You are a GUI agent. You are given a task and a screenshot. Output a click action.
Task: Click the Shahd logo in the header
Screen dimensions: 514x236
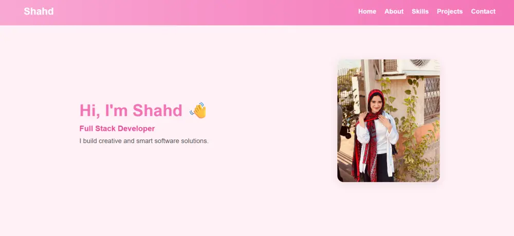pyautogui.click(x=39, y=11)
